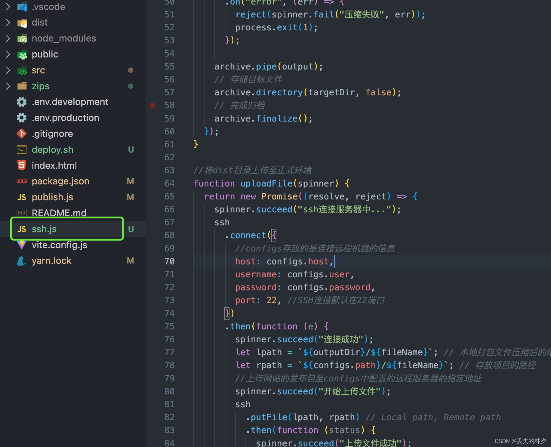The image size is (551, 447).
Task: Click the package.json npm icon
Action: (22, 181)
